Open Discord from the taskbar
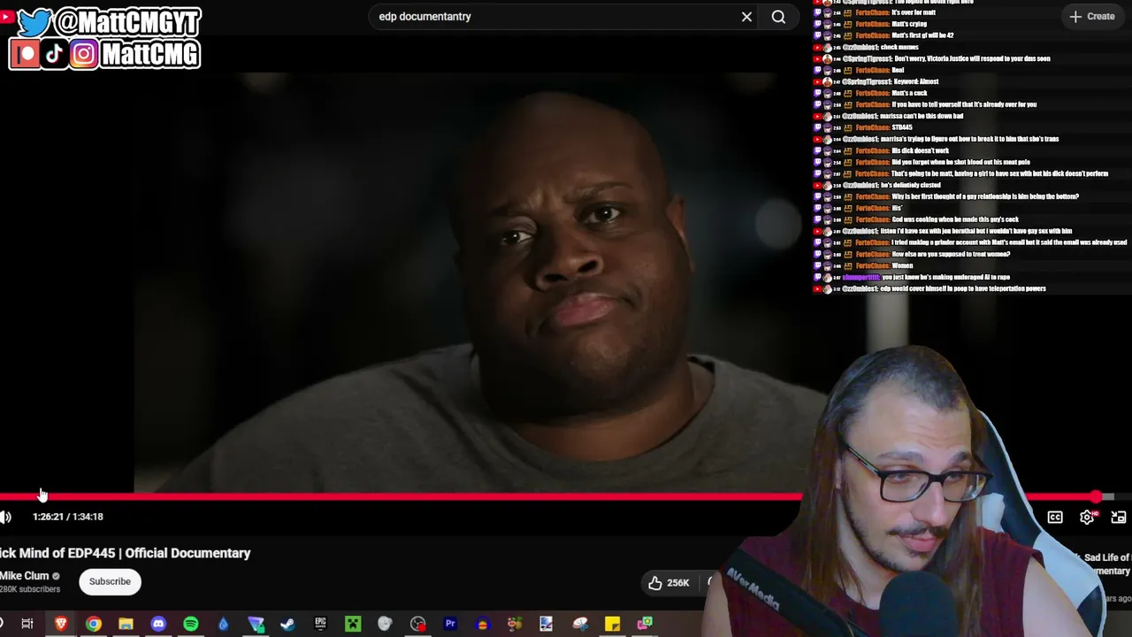 [x=158, y=624]
